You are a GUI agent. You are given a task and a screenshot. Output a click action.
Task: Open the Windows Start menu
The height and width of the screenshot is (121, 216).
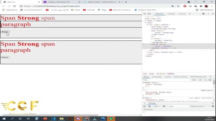[4, 119]
